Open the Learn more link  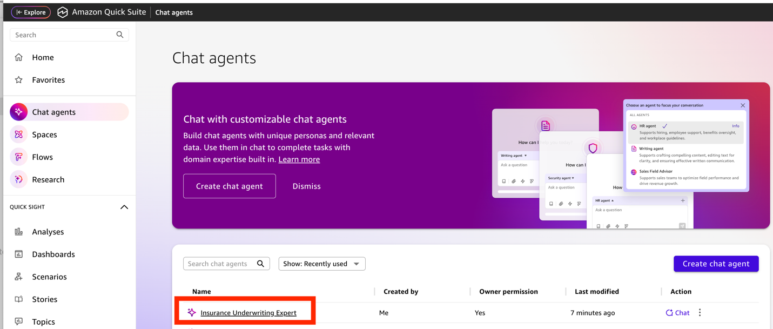coord(299,159)
